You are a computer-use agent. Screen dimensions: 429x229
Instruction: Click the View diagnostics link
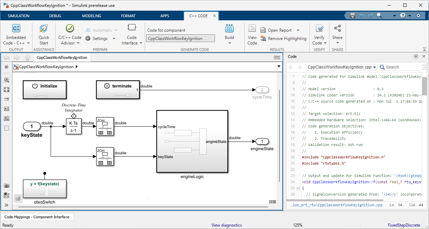pos(226,225)
